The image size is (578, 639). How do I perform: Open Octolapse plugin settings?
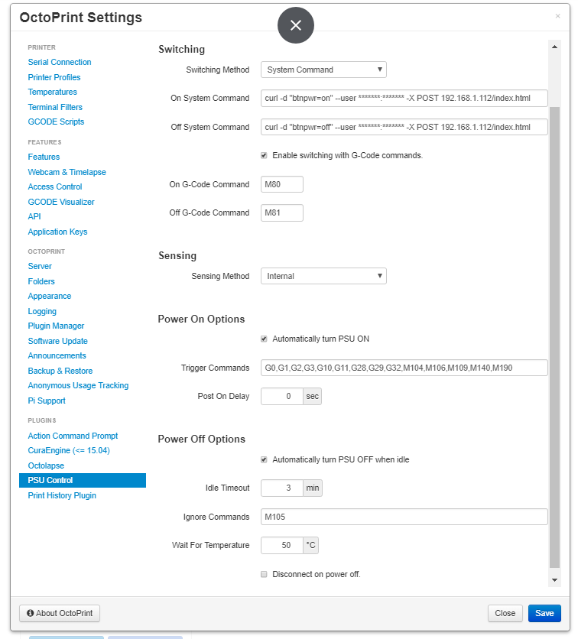(x=46, y=465)
